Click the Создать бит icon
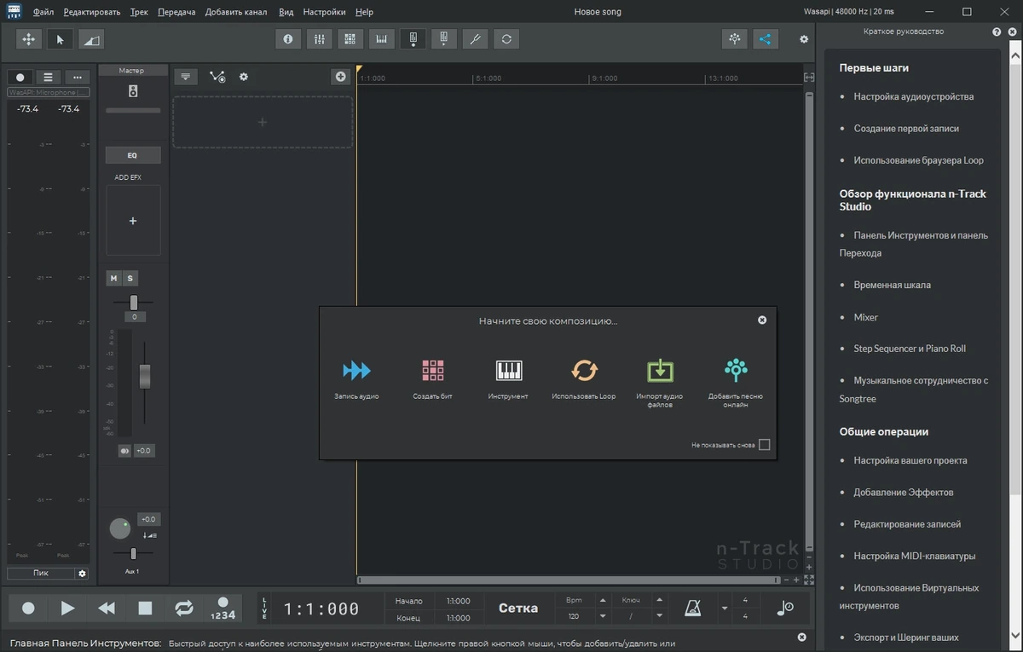This screenshot has height=652, width=1023. pos(432,370)
